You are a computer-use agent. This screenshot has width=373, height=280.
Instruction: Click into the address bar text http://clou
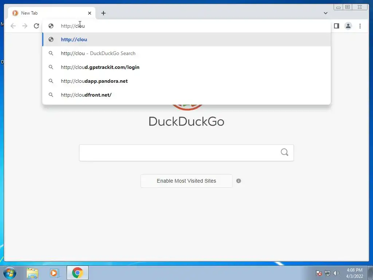click(73, 26)
